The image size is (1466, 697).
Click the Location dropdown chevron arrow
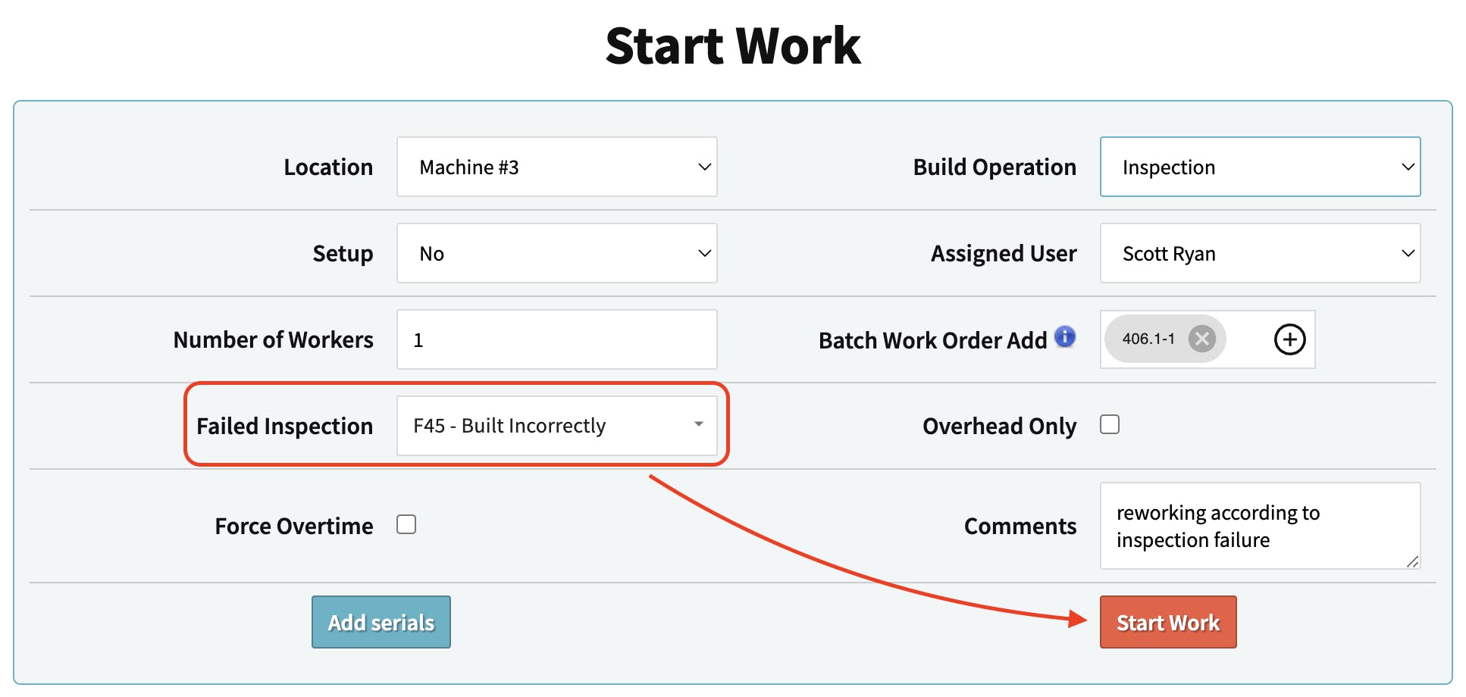point(704,167)
